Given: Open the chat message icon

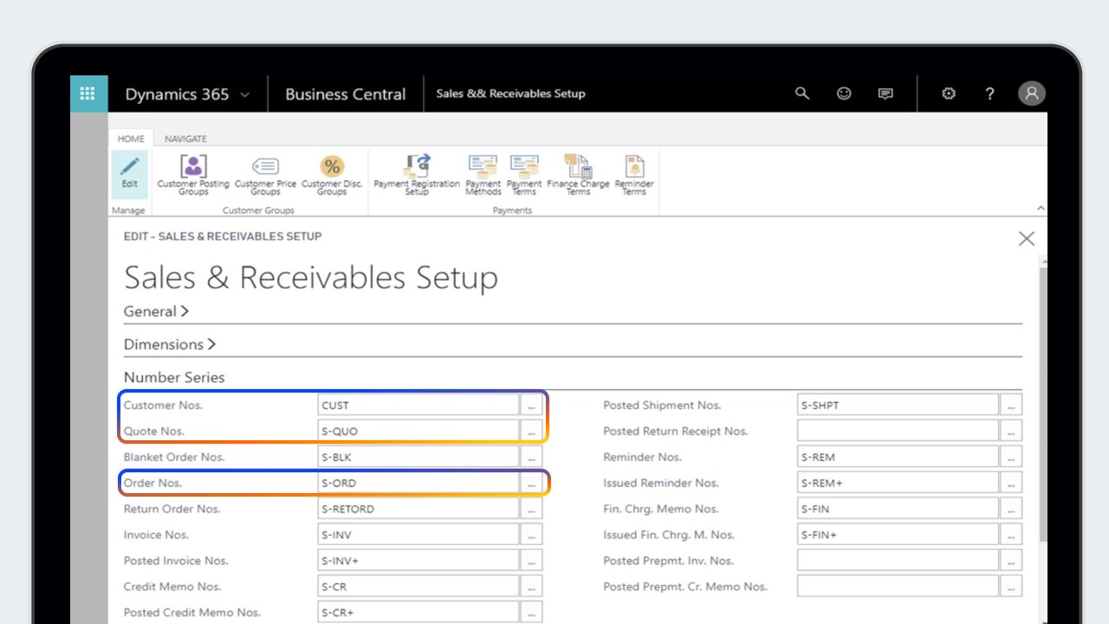Looking at the screenshot, I should coord(885,94).
